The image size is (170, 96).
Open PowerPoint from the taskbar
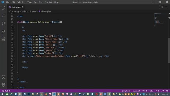tap(63, 94)
